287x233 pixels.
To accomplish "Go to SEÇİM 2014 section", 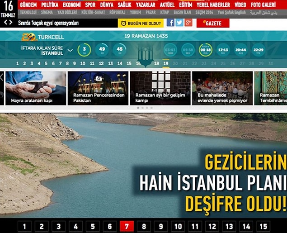I will tap(204, 13).
